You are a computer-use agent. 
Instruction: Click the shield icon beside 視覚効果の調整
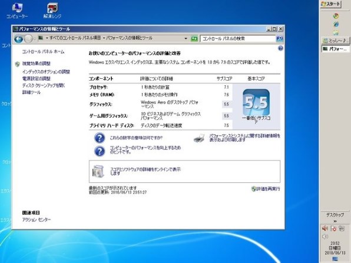[x=18, y=64]
